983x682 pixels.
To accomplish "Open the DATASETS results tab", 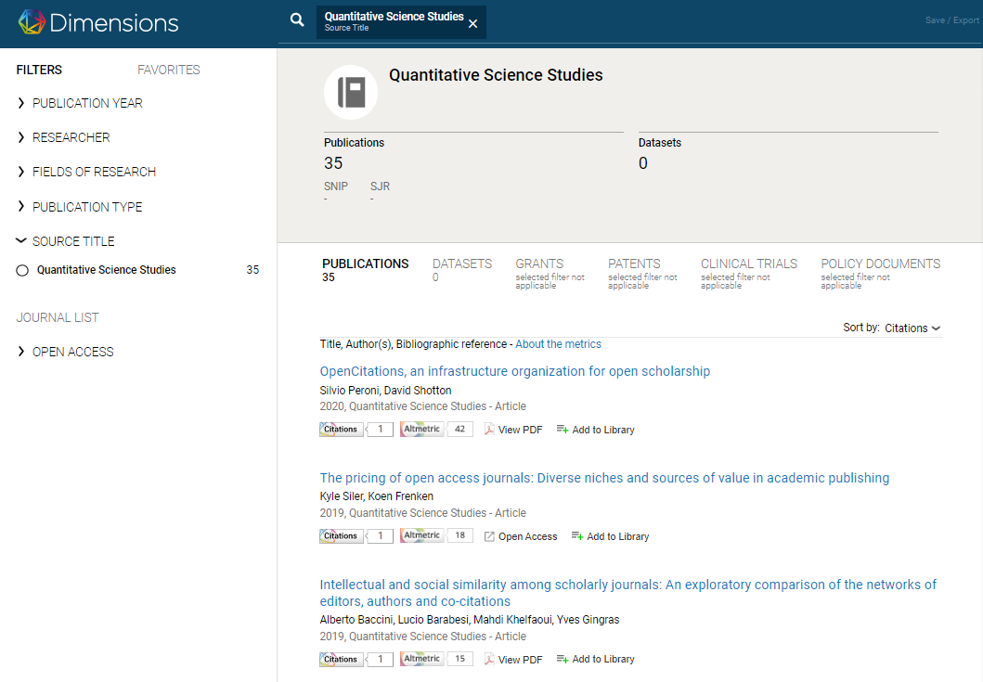I will pos(462,270).
